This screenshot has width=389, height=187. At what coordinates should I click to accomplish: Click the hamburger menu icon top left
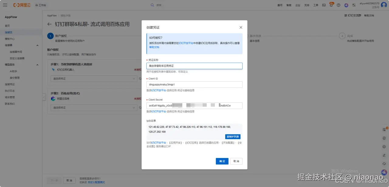(x=5, y=5)
